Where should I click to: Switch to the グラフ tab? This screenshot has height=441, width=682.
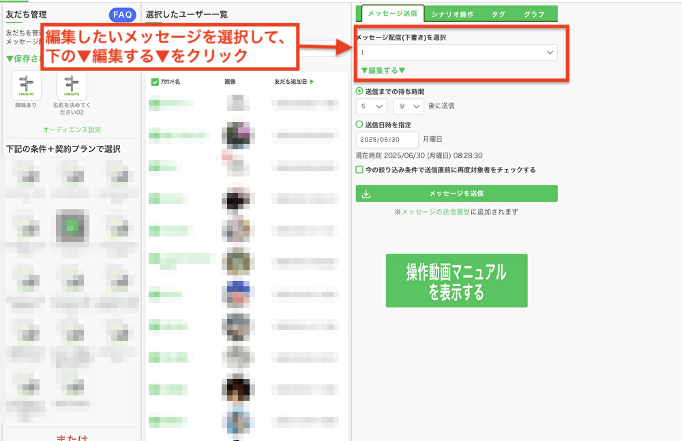pyautogui.click(x=534, y=14)
